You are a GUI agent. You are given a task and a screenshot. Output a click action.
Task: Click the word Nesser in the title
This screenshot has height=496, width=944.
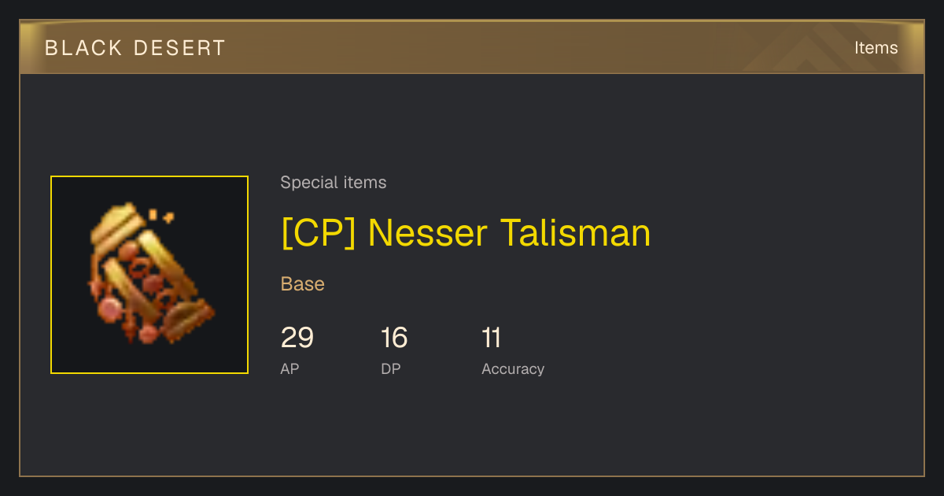[x=427, y=233]
